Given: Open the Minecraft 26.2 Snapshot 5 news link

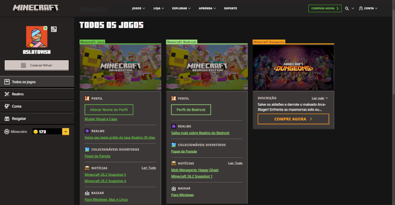Looking at the screenshot, I should (105, 174).
